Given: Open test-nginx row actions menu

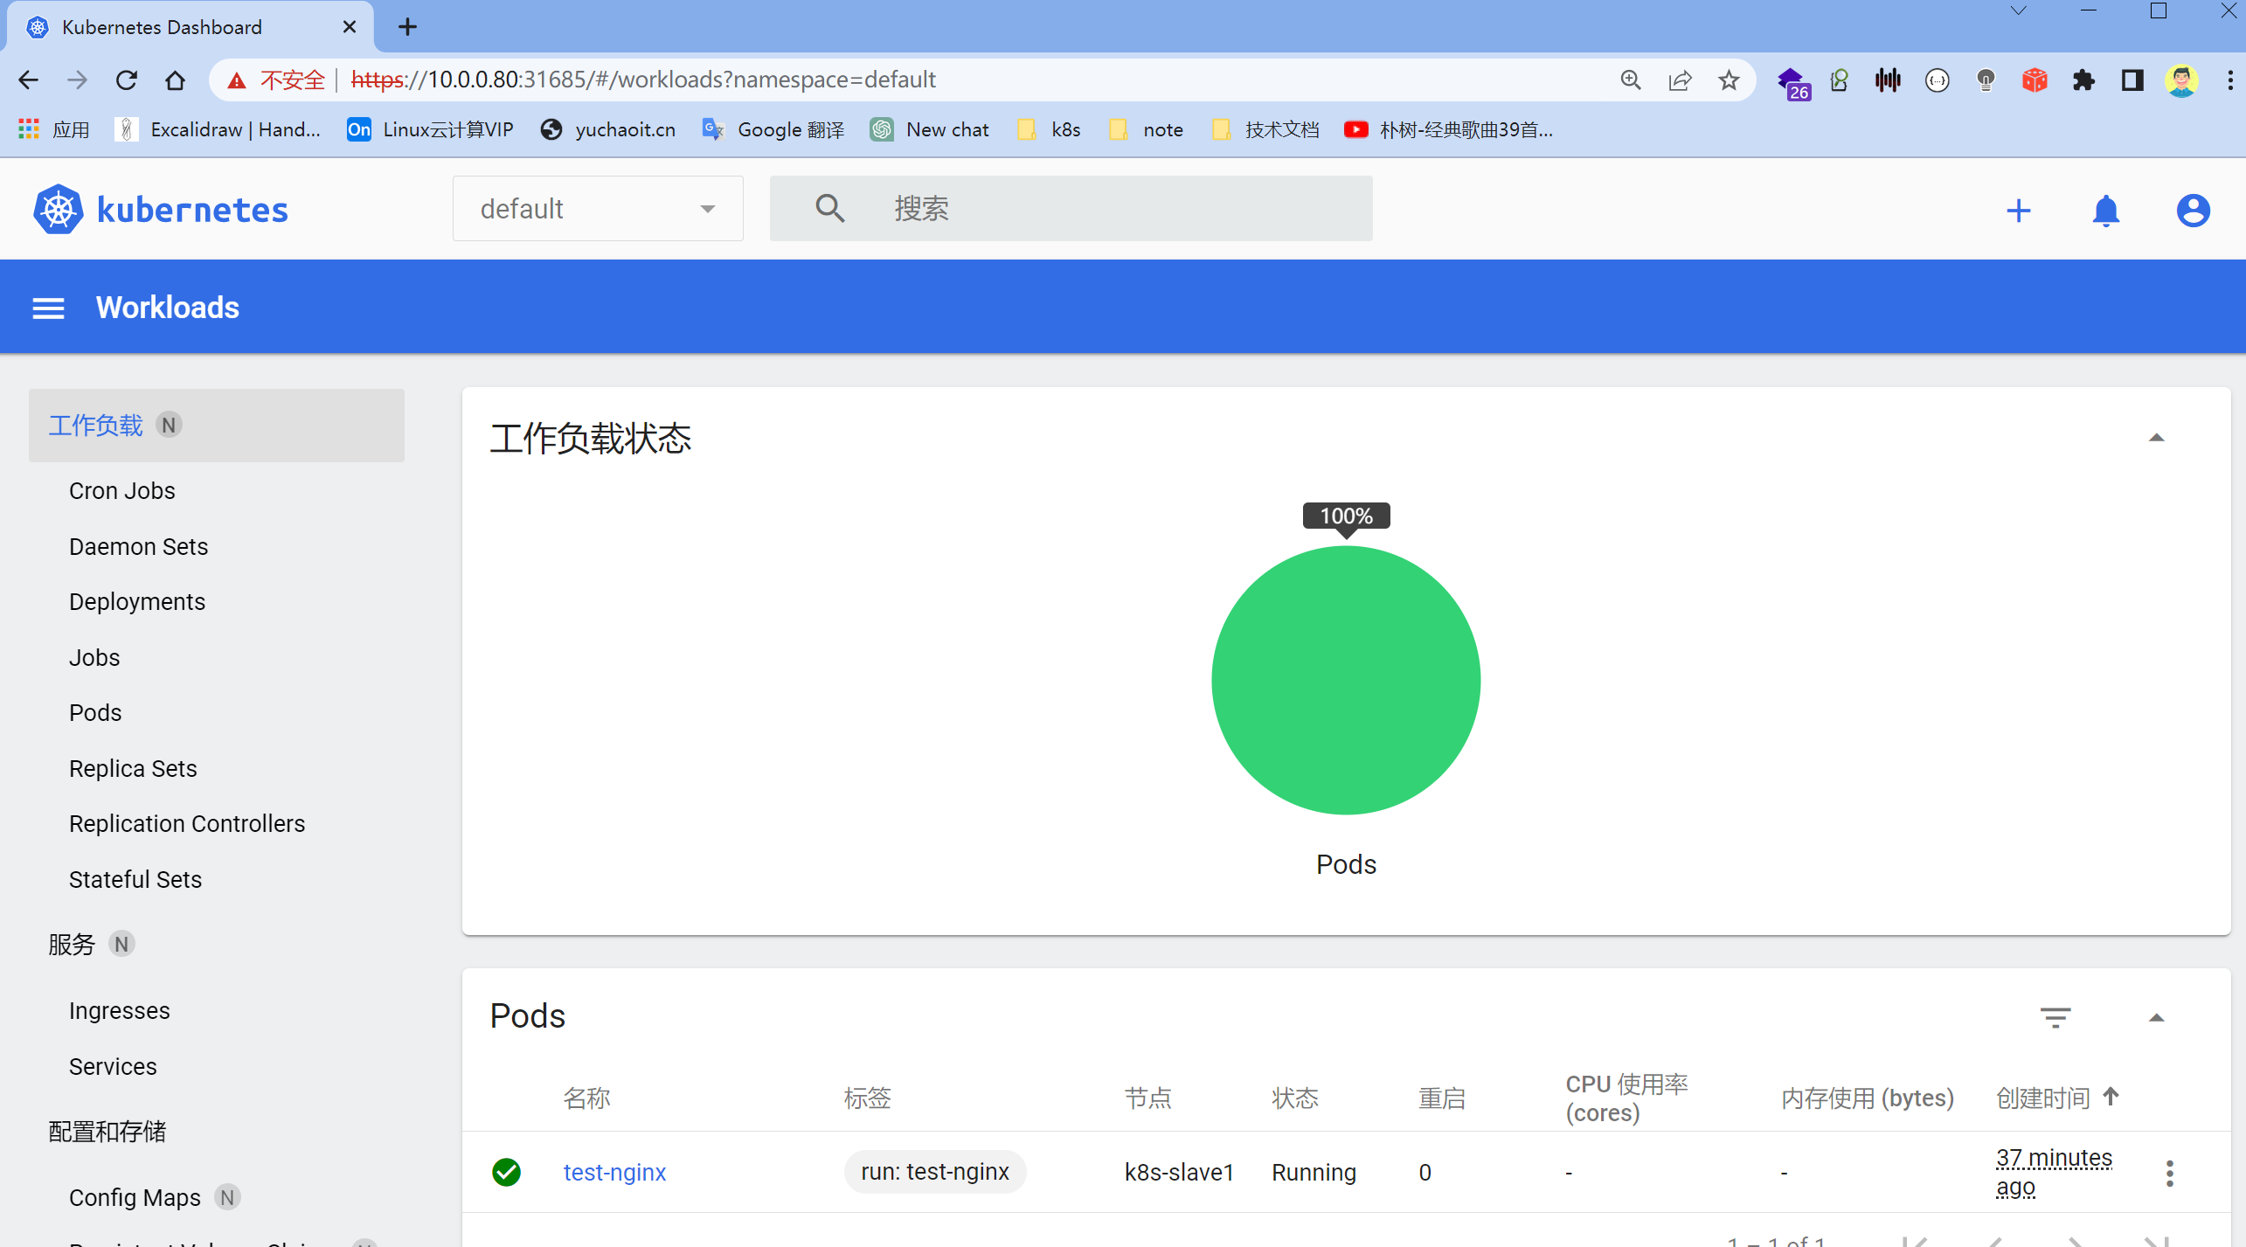Looking at the screenshot, I should tap(2169, 1173).
